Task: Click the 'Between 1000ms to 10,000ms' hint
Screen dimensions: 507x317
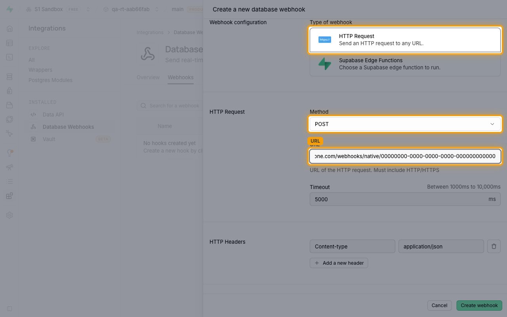Action: tap(464, 187)
